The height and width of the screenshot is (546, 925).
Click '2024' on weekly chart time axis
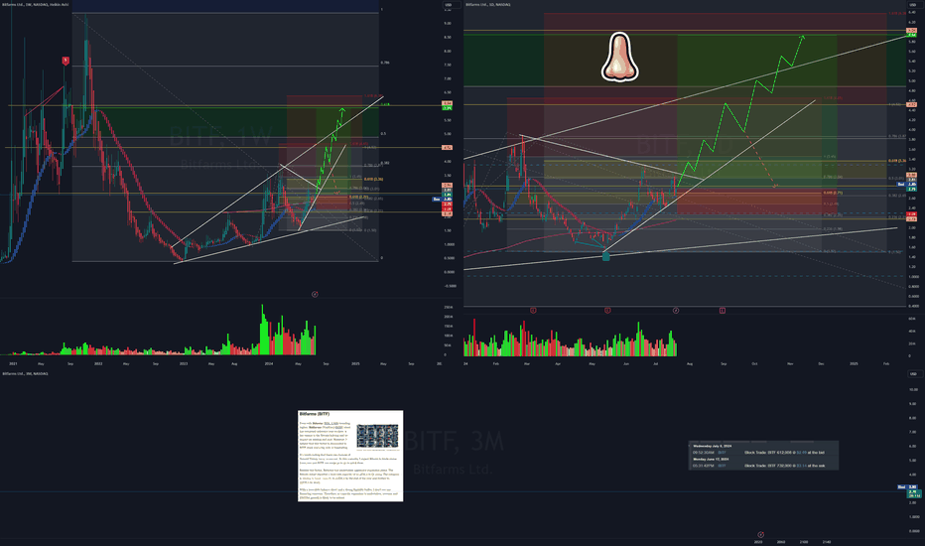(x=269, y=363)
